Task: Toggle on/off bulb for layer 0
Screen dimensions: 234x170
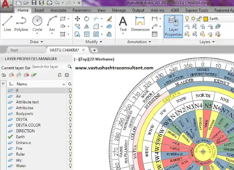Action: 70,90
